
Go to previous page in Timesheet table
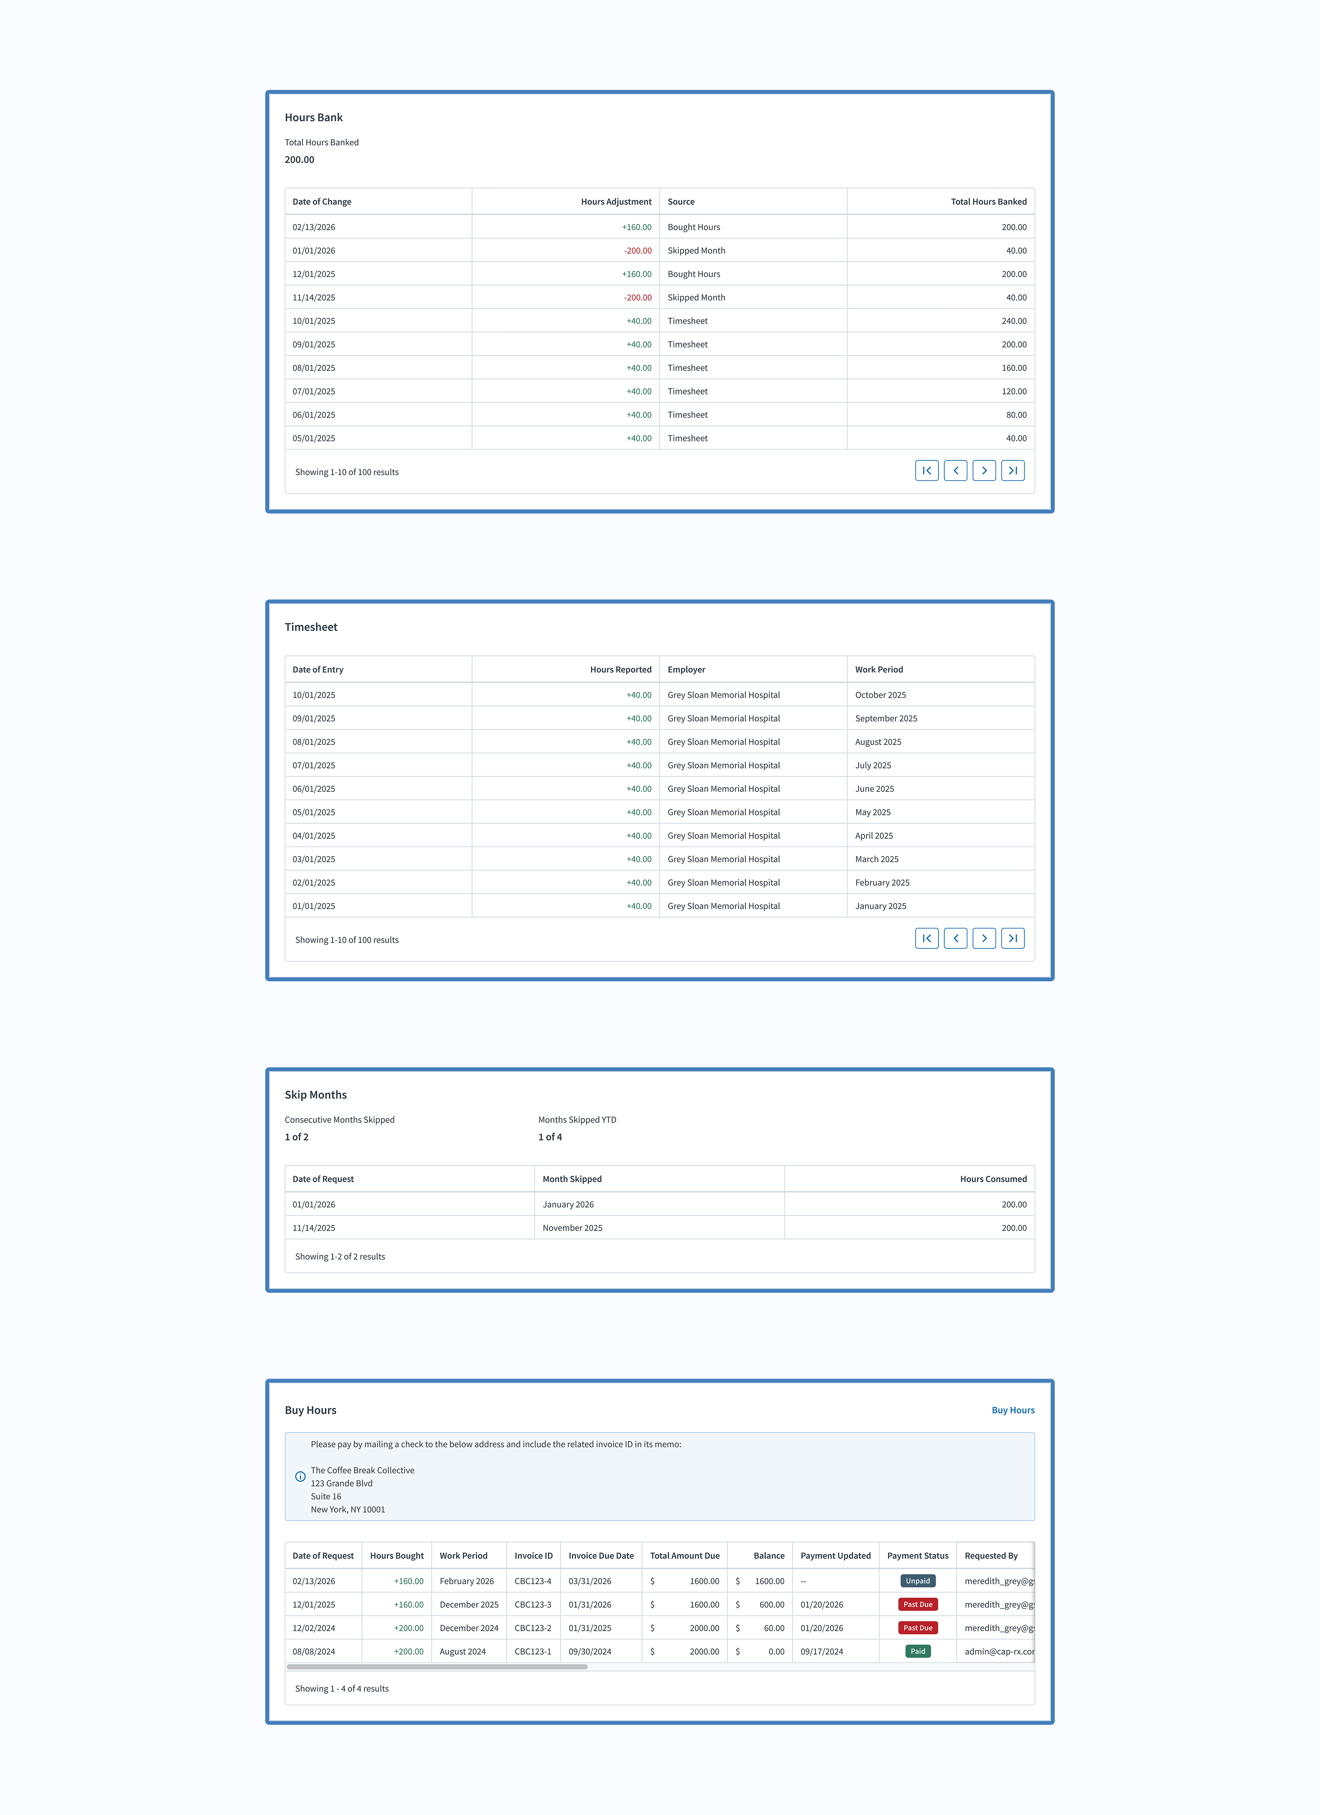click(955, 938)
